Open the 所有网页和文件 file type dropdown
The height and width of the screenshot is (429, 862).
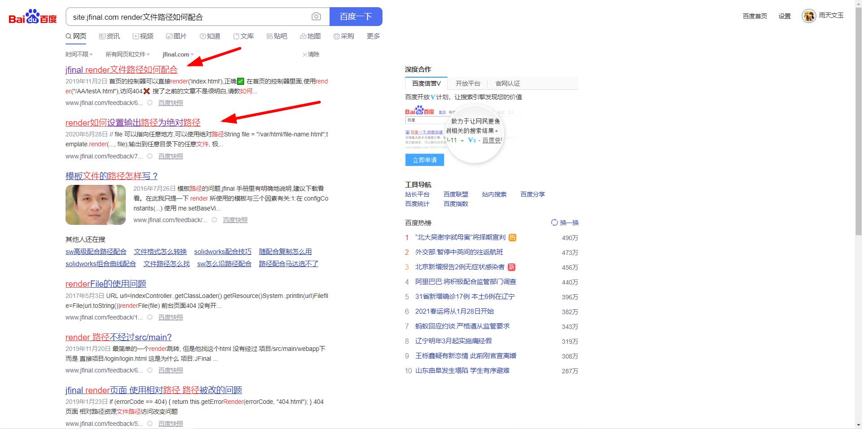[128, 54]
